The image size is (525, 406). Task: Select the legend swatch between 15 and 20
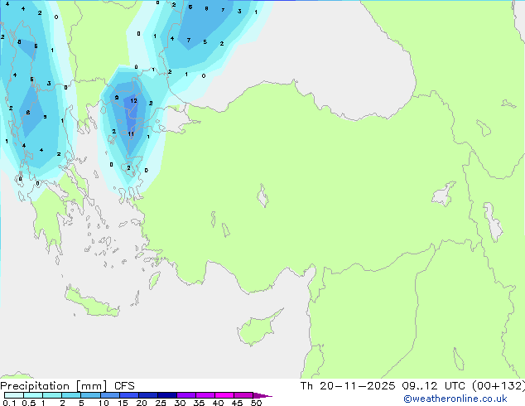(129, 395)
